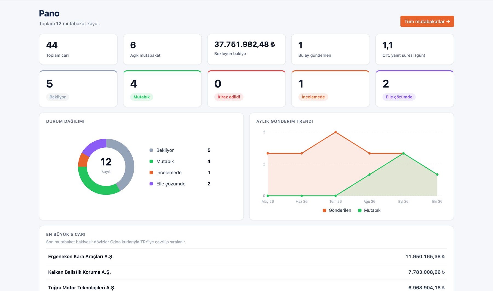Image resolution: width=493 pixels, height=291 pixels.
Task: Click the Ort. yanıt süresi (gün) card
Action: tap(415, 49)
